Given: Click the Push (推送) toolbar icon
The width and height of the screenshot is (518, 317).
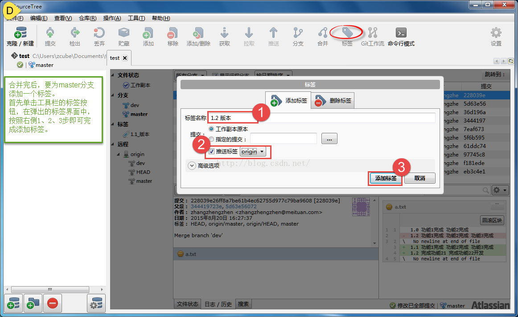Looking at the screenshot, I should (274, 33).
